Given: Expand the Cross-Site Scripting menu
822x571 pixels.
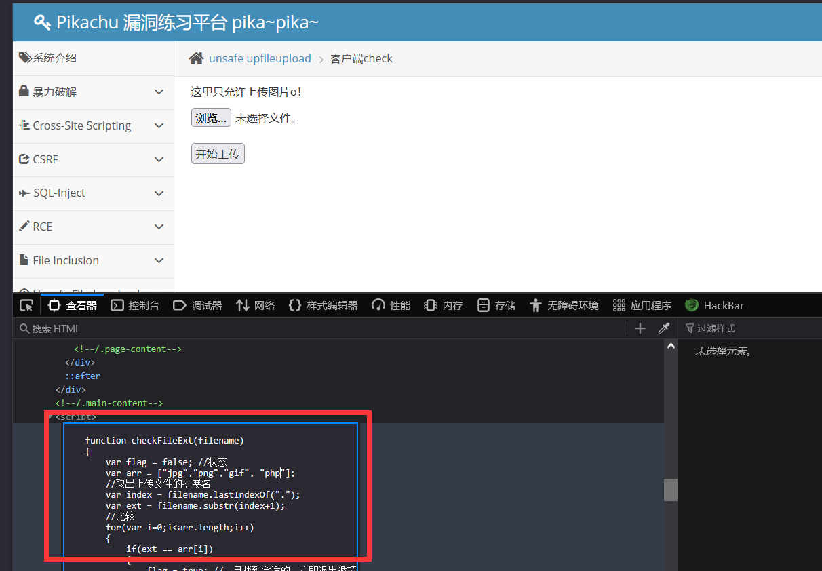Looking at the screenshot, I should click(93, 125).
